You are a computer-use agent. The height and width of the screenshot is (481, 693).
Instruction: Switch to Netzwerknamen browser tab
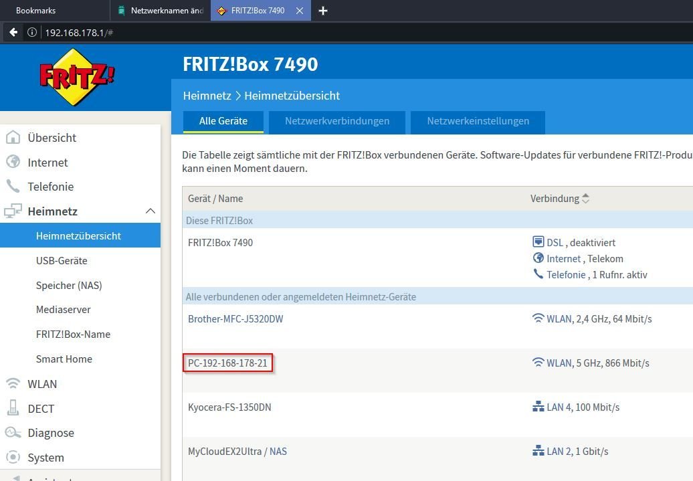tap(161, 11)
